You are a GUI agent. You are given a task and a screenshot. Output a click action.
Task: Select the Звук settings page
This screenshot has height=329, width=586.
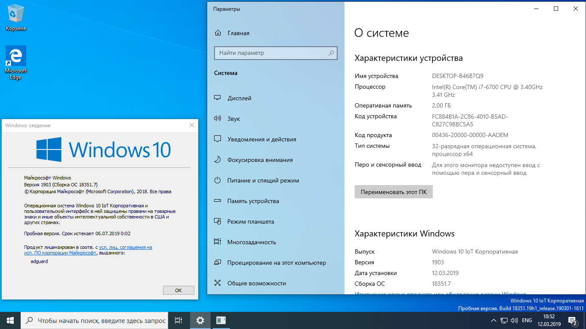[276, 119]
